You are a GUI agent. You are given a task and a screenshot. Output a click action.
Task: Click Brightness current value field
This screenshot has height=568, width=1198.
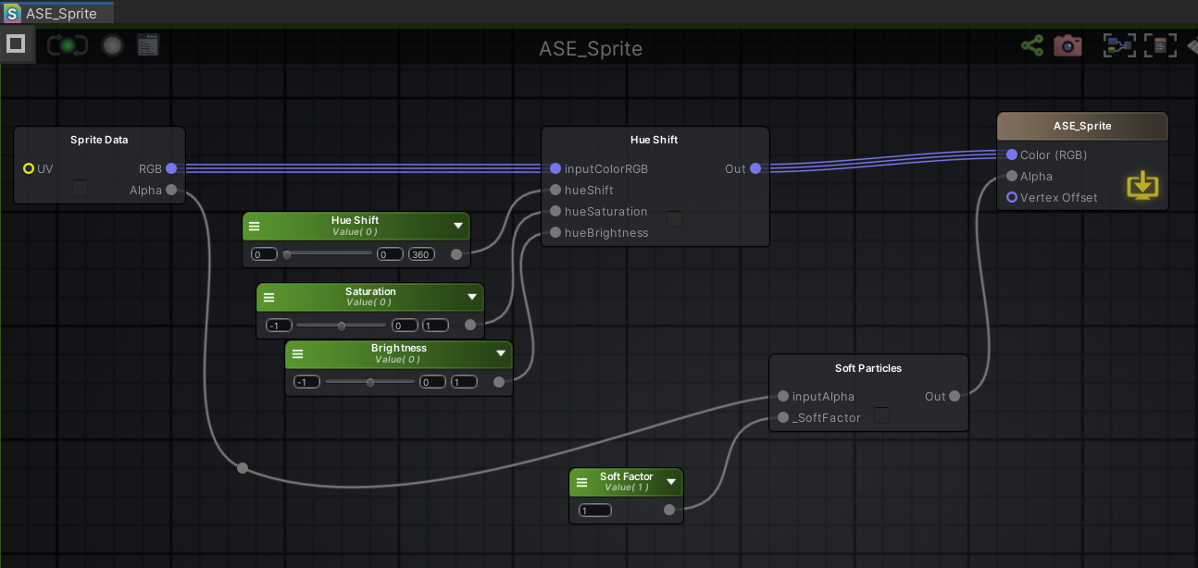[432, 382]
